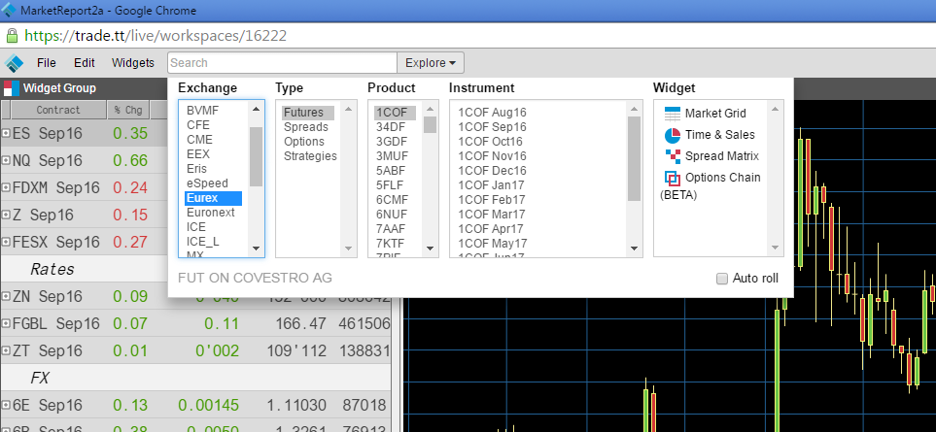Sort by the Contract column header
Viewport: 936px width, 432px height.
point(58,110)
